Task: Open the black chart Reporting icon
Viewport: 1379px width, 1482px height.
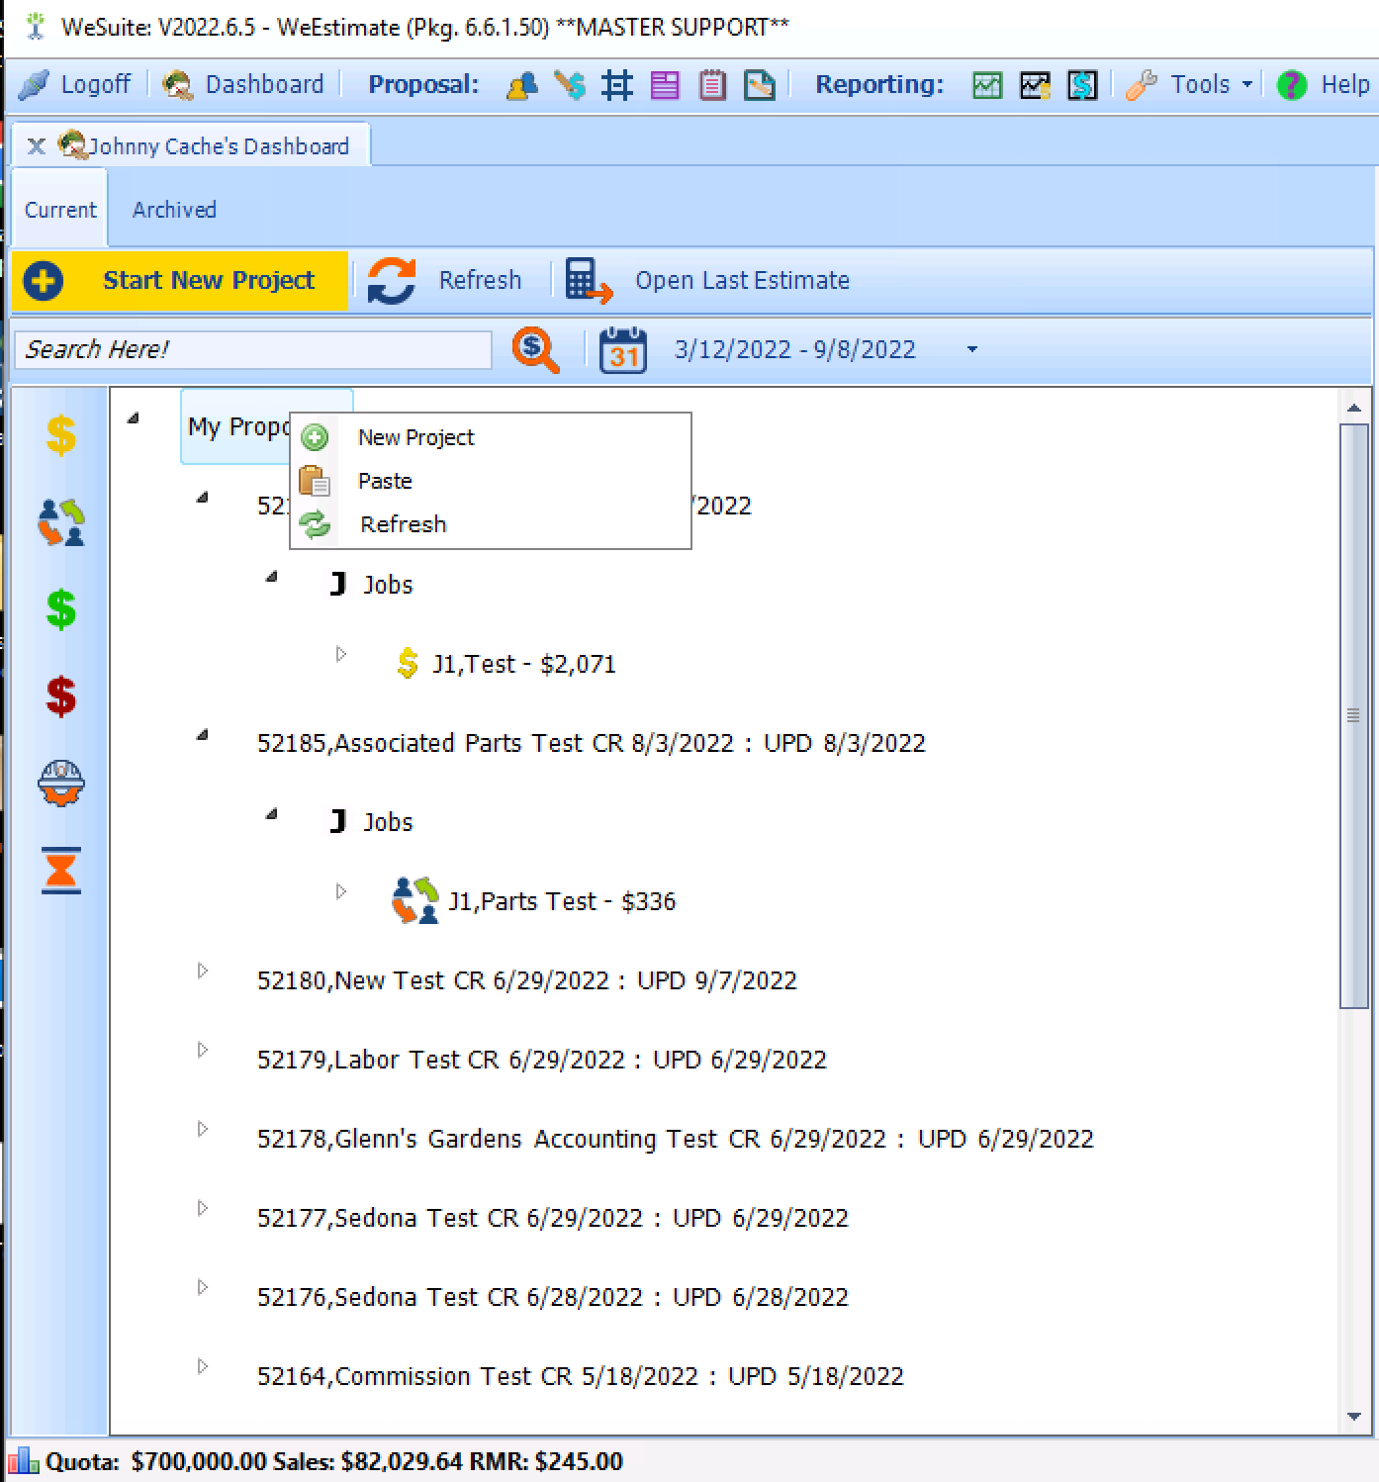Action: coord(1035,86)
